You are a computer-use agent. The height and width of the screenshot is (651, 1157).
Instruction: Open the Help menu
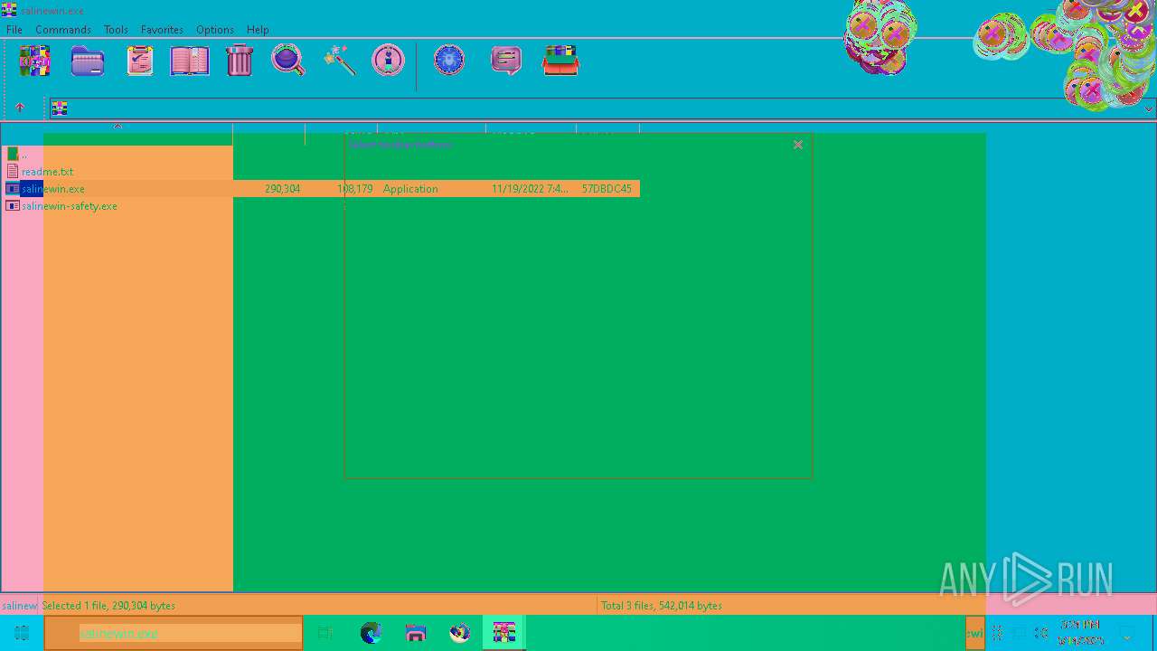258,30
